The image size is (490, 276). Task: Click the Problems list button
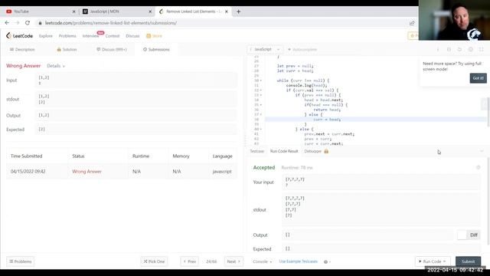click(21, 261)
